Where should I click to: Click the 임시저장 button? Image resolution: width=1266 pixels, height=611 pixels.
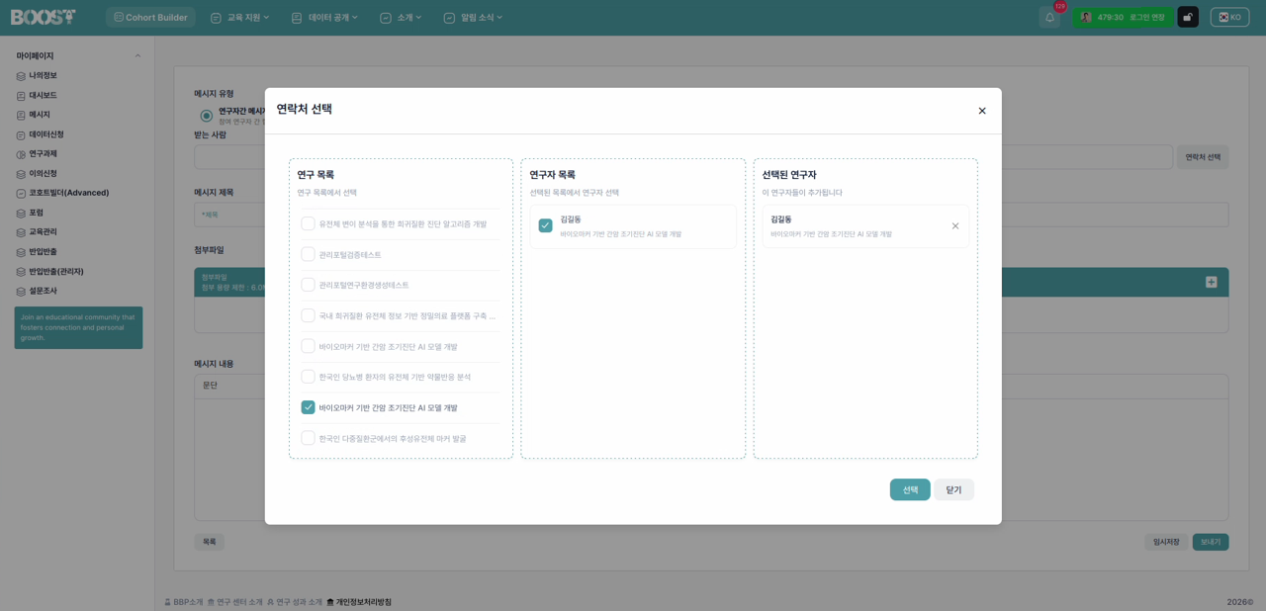coord(1166,542)
